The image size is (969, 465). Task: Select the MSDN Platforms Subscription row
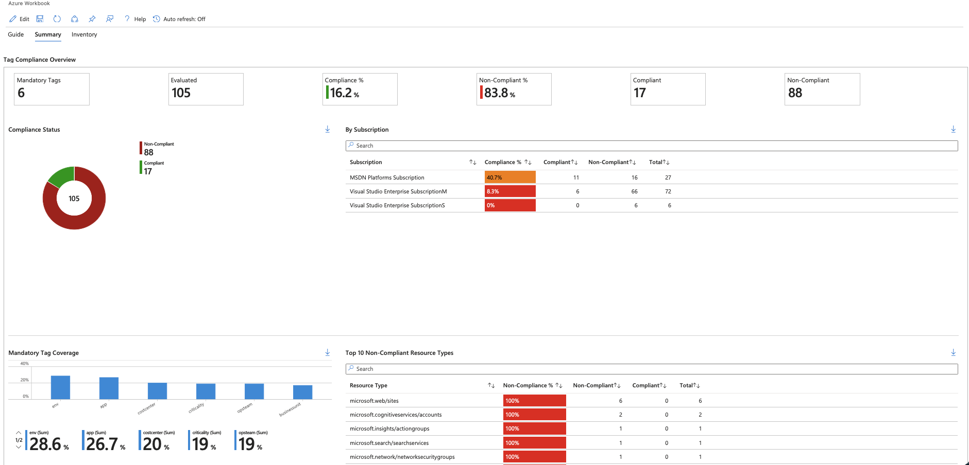tap(652, 177)
